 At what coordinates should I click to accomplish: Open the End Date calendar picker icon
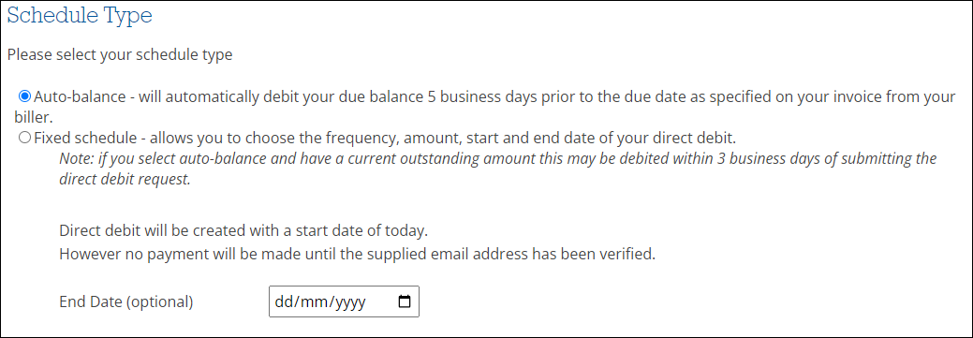pyautogui.click(x=404, y=301)
